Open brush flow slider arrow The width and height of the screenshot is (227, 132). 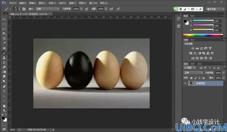click(x=106, y=9)
